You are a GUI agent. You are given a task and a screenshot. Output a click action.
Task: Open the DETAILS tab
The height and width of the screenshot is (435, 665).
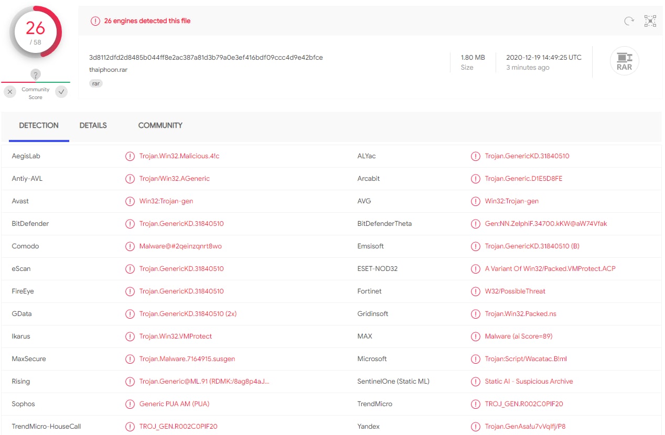click(93, 126)
